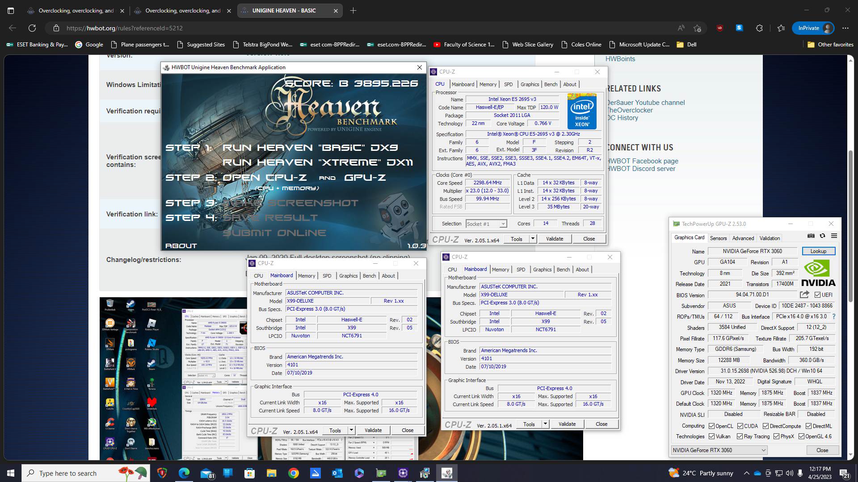Expand Tools dropdown arrow in top CPU-Z
Image resolution: width=858 pixels, height=482 pixels.
click(532, 239)
